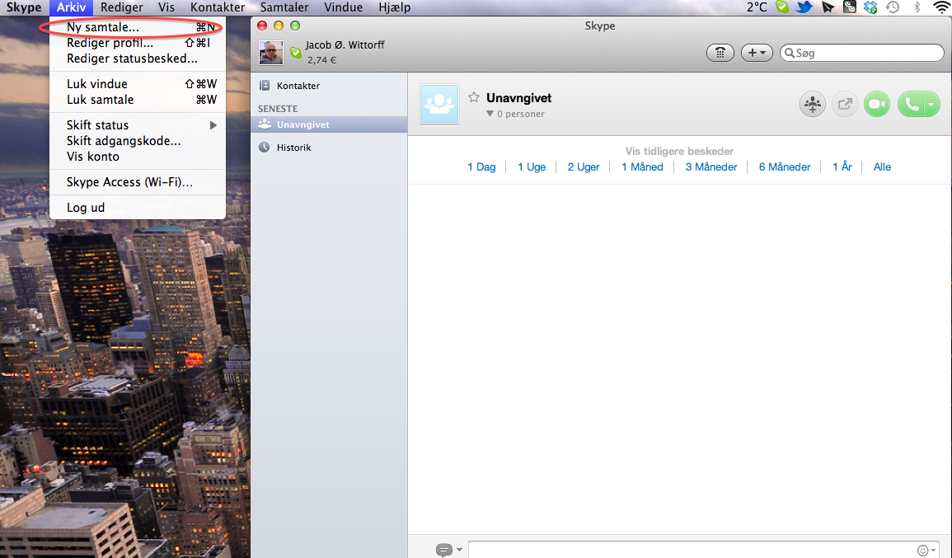
Task: Open the plus add dropdown button
Action: click(756, 53)
